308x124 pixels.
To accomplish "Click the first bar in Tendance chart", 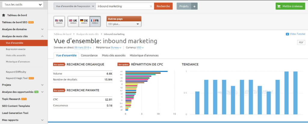I will (x=197, y=103).
